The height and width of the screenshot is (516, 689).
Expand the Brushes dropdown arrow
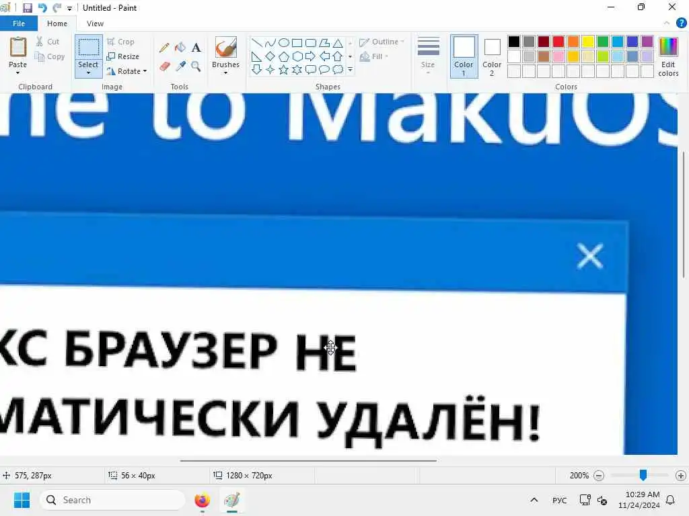(226, 73)
